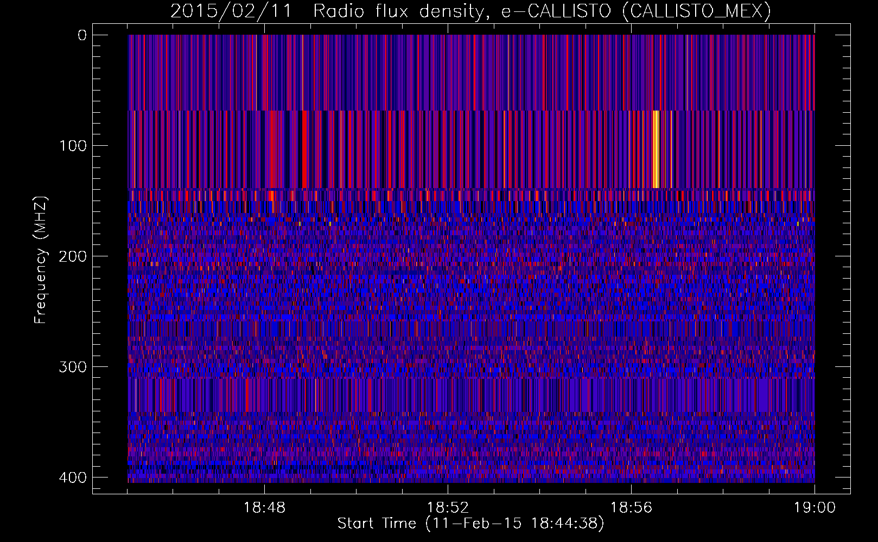Viewport: 878px width, 542px height.
Task: Click the 18:56 time tick label
Action: point(632,508)
